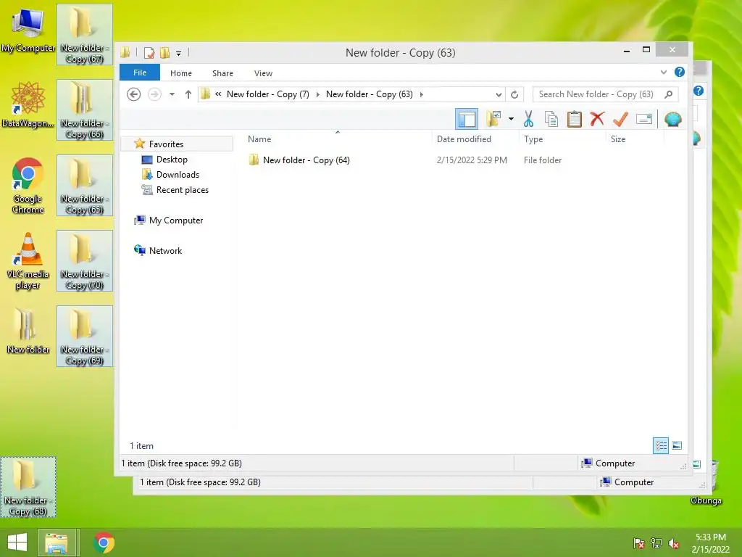Click the Rename toolbar icon
742x557 pixels.
(644, 119)
